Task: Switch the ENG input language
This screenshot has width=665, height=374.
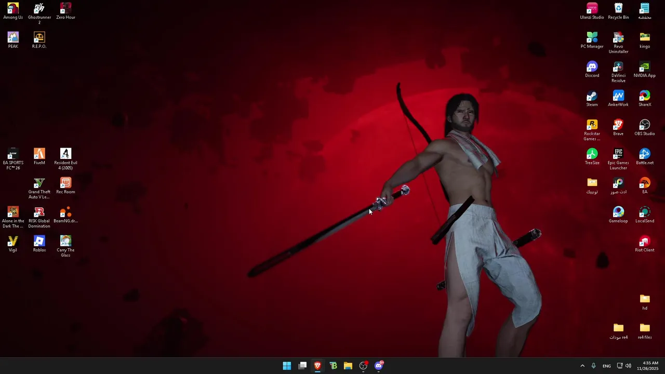Action: [x=607, y=366]
